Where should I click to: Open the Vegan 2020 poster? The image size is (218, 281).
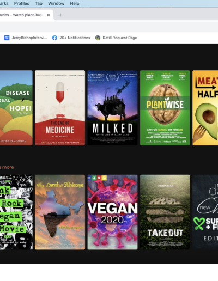pos(112,212)
